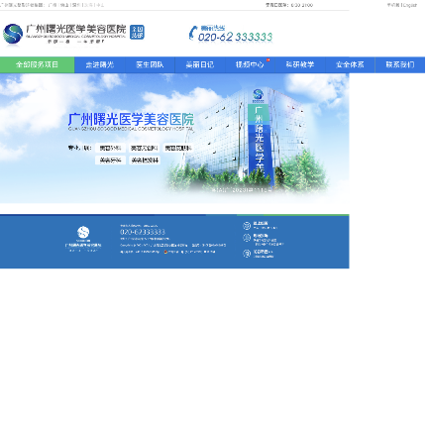428x428 pixels.
Task: Open the green 全部服务项目 menu
Action: (37, 64)
